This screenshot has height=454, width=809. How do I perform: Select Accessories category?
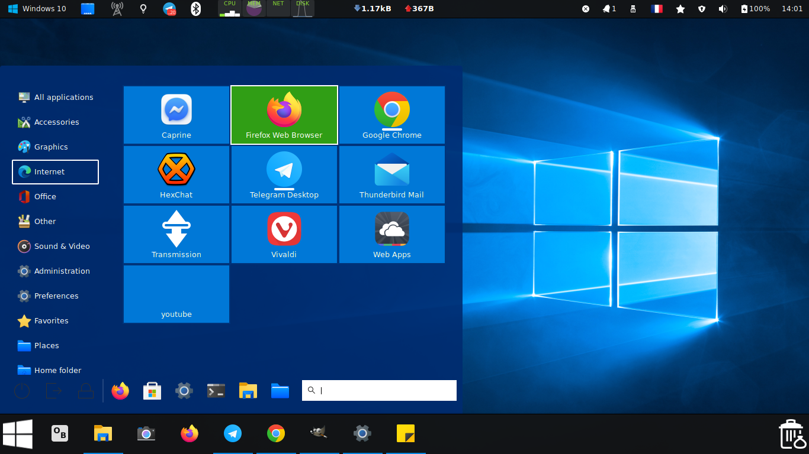[x=56, y=122]
